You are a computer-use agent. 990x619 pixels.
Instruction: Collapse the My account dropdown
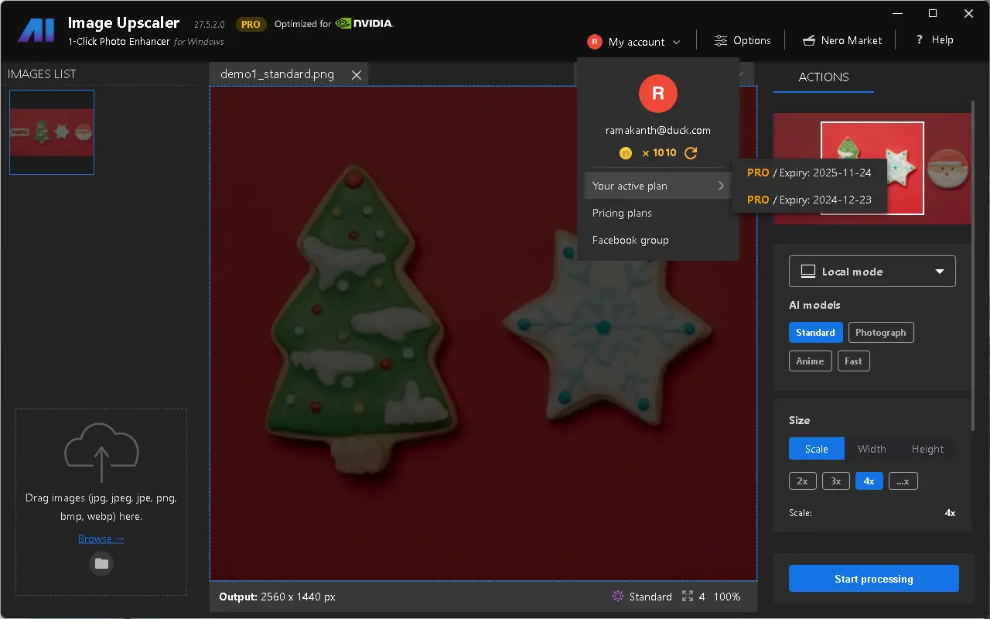[635, 42]
